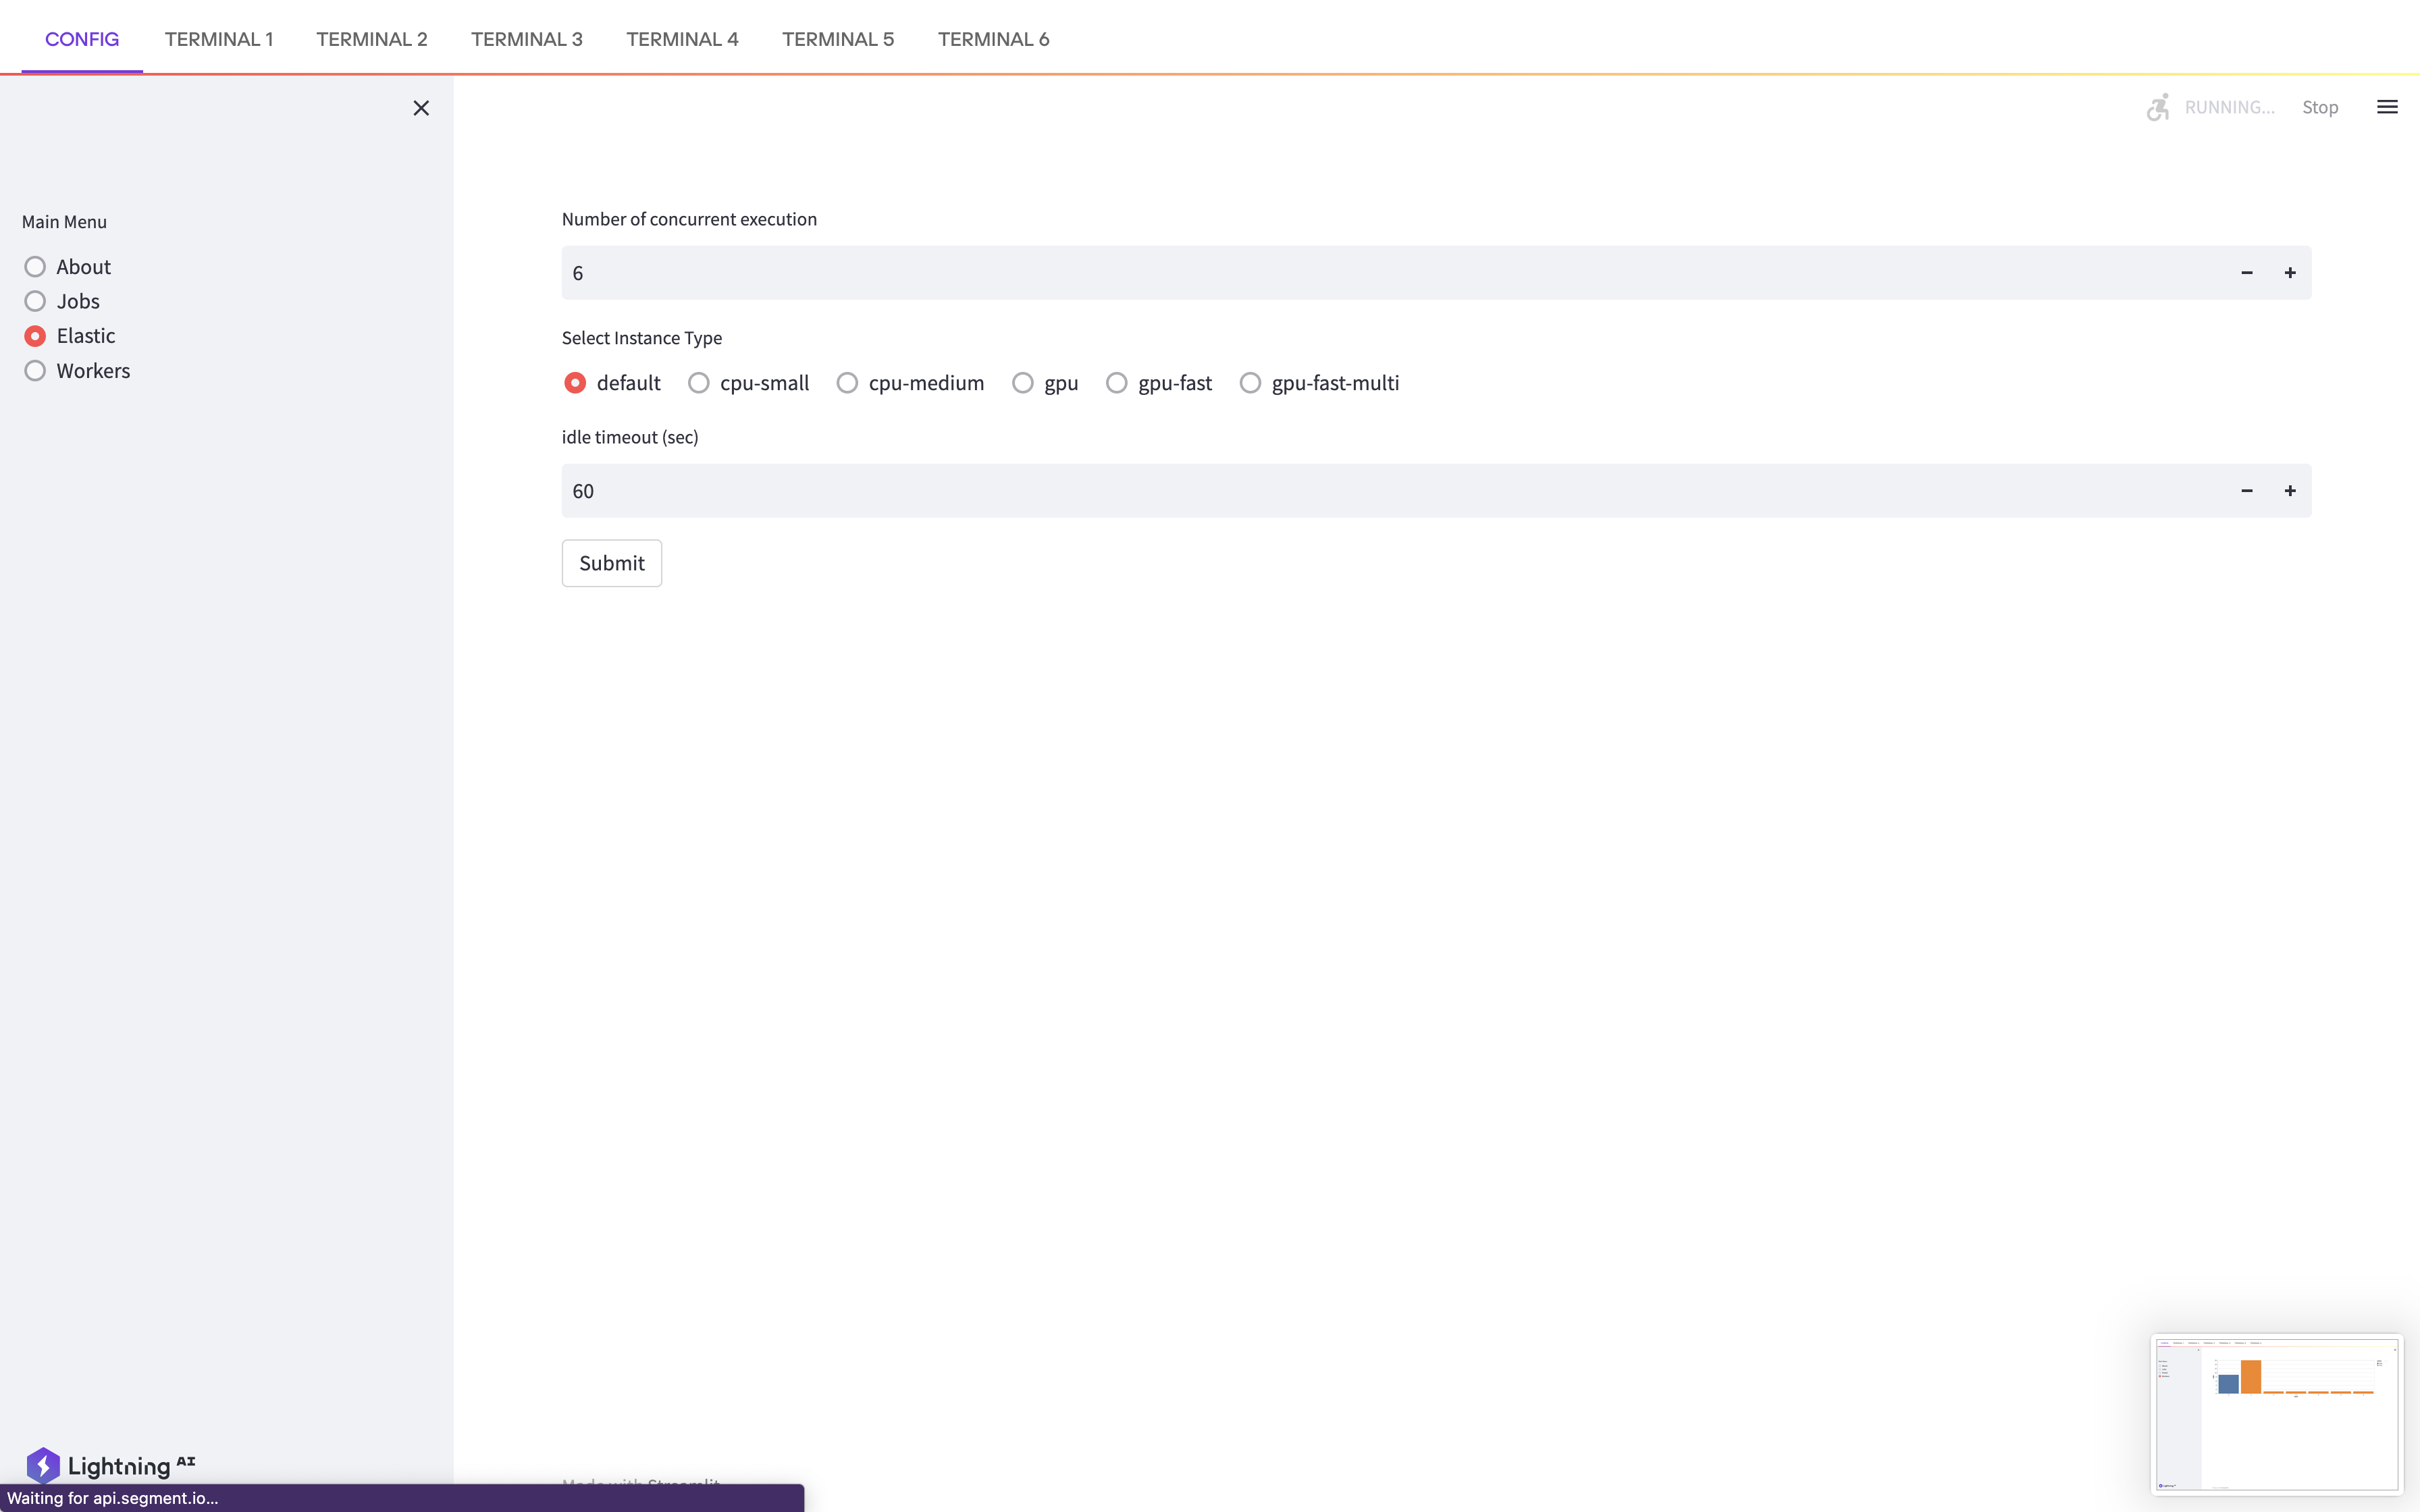Choose the Workers radio option

click(35, 371)
